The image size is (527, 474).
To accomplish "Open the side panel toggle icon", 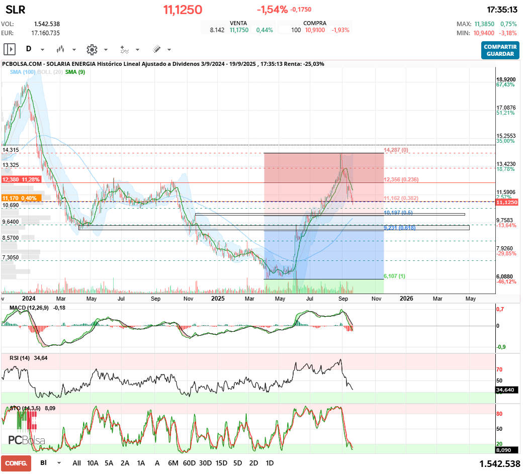I will (10, 49).
